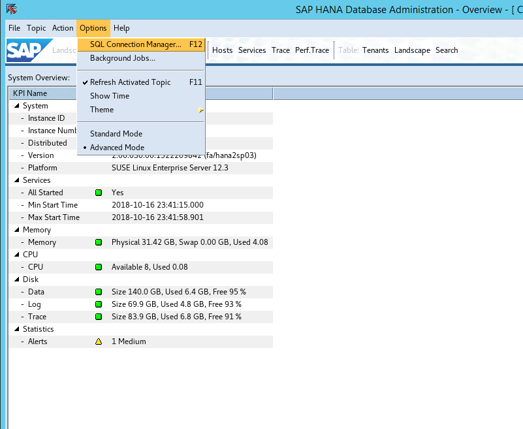523x429 pixels.
Task: Open the Action menu
Action: (x=63, y=28)
